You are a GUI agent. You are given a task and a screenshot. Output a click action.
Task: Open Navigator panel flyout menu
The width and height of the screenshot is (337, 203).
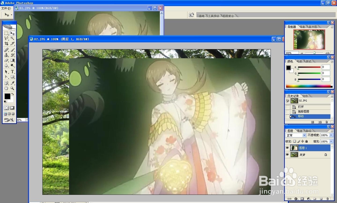332,27
